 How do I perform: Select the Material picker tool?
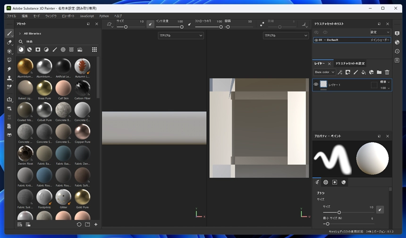9,87
